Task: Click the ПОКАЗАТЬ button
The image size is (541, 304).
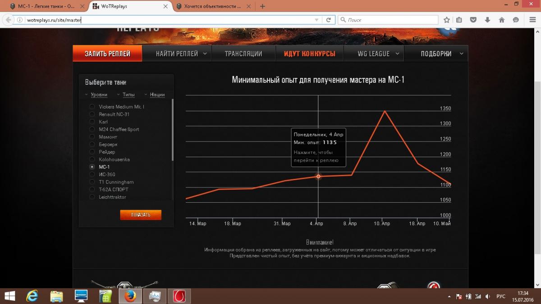Action: 141,215
